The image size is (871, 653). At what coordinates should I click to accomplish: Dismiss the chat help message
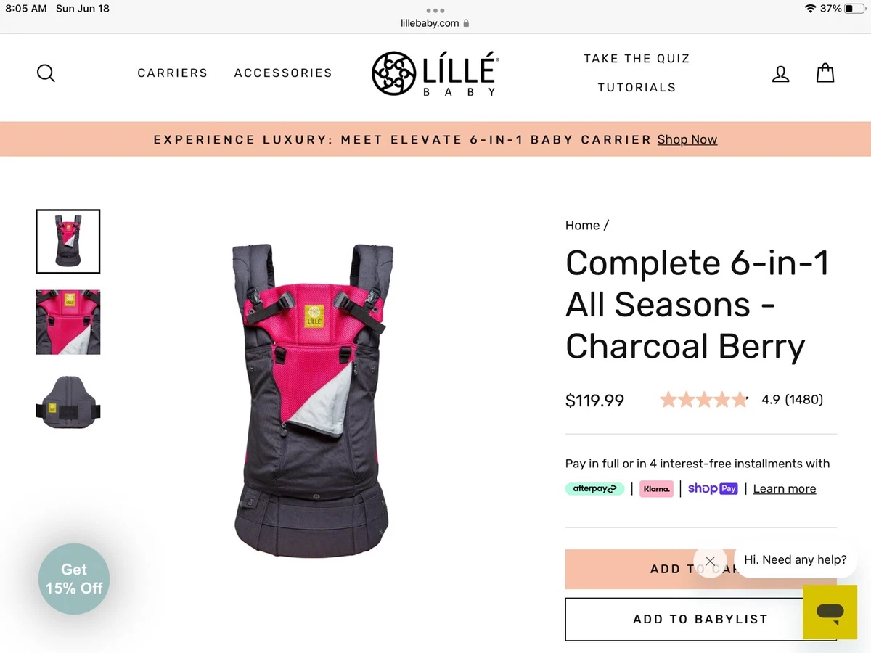click(710, 561)
